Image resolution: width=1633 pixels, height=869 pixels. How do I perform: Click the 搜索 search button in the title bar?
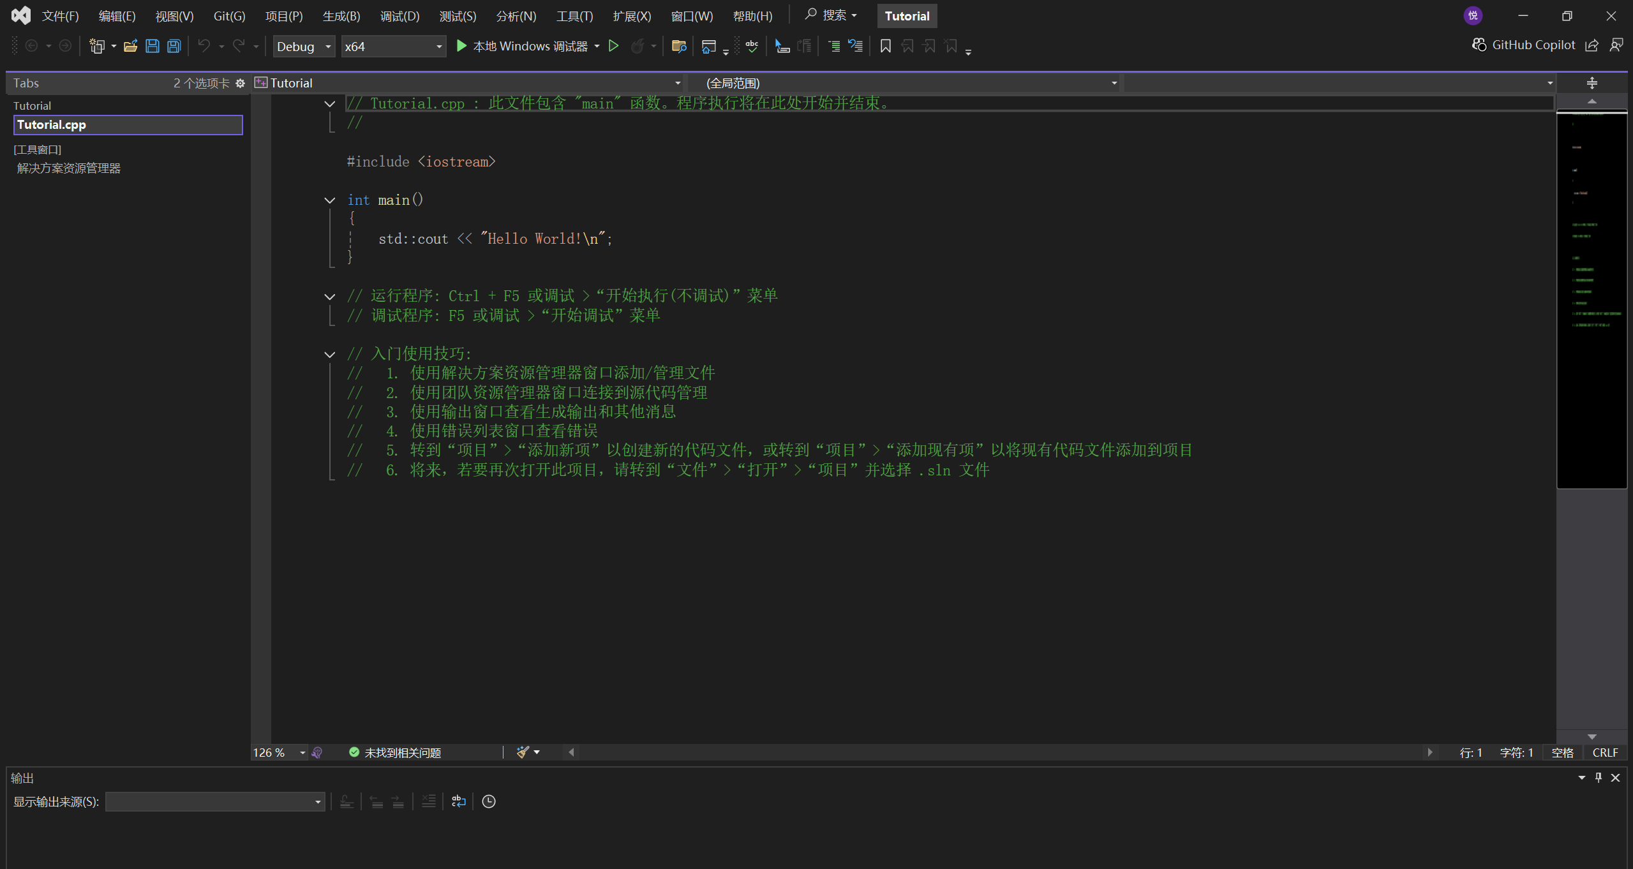(831, 15)
